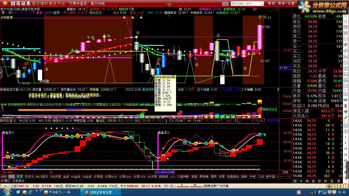This screenshot has height=196, width=349.
Task: Click the 指标 indicator button
Action: (x=4, y=176)
